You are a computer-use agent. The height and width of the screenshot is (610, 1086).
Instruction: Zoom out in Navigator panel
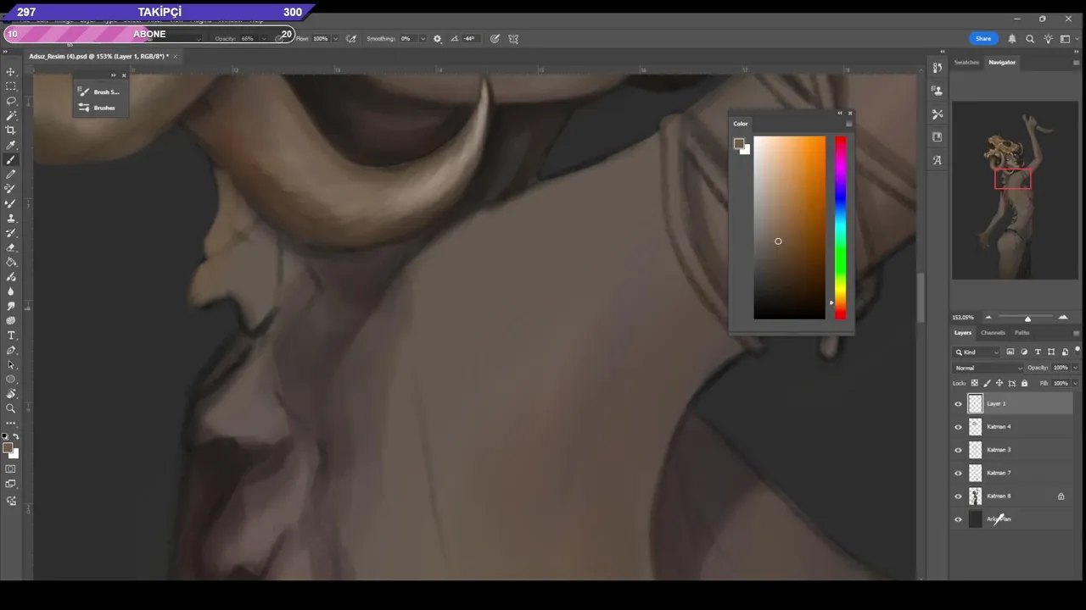tap(988, 318)
